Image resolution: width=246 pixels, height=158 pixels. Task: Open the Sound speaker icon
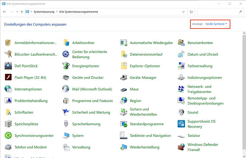(182, 112)
